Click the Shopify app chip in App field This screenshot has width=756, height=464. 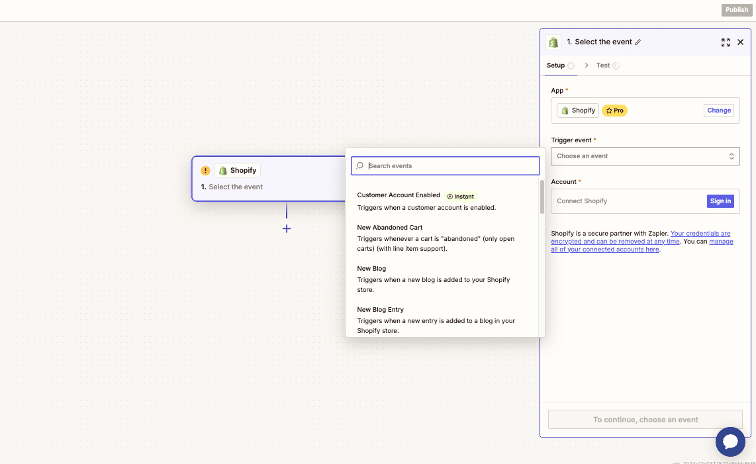coord(578,111)
